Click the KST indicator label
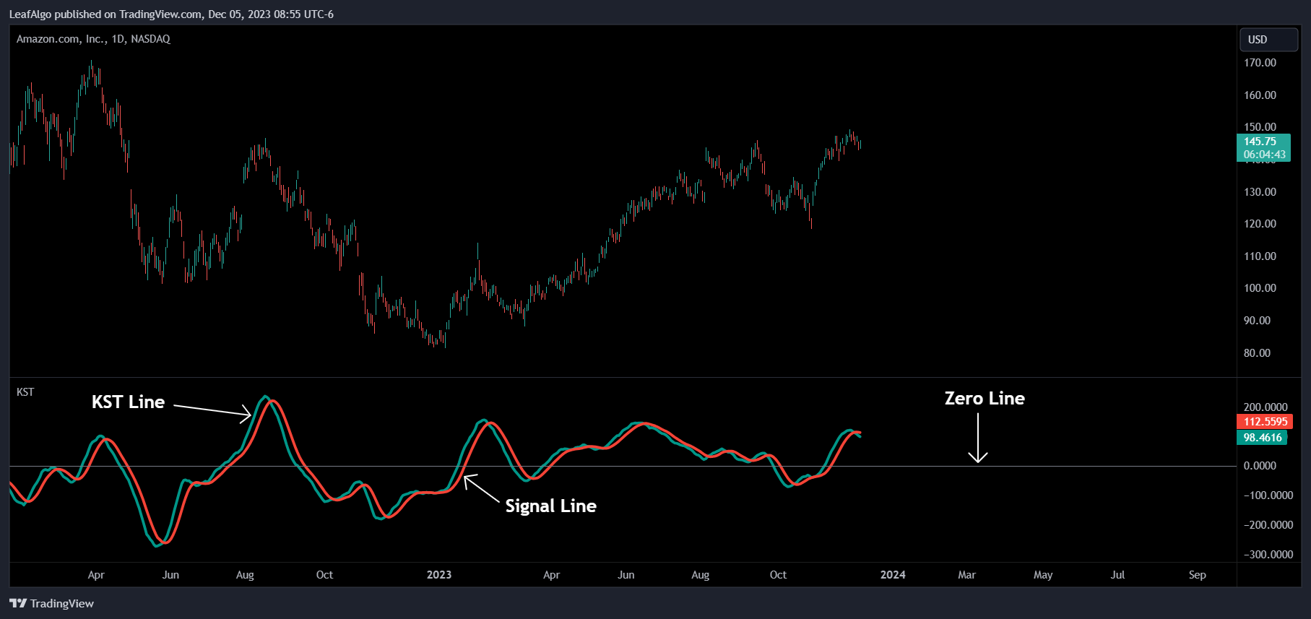Viewport: 1311px width, 619px height. coord(25,391)
